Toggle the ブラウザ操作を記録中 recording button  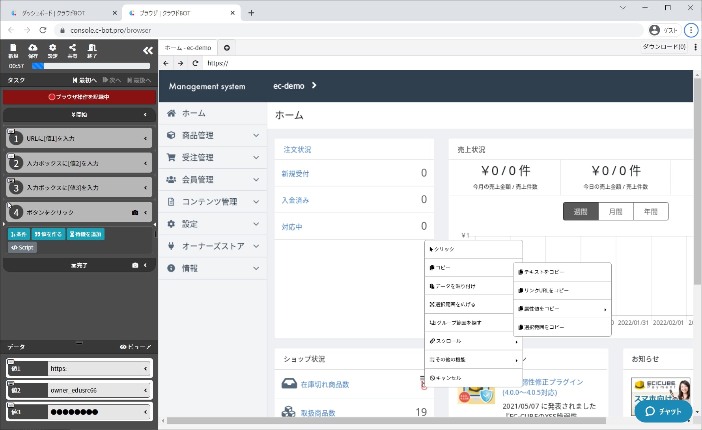[79, 97]
